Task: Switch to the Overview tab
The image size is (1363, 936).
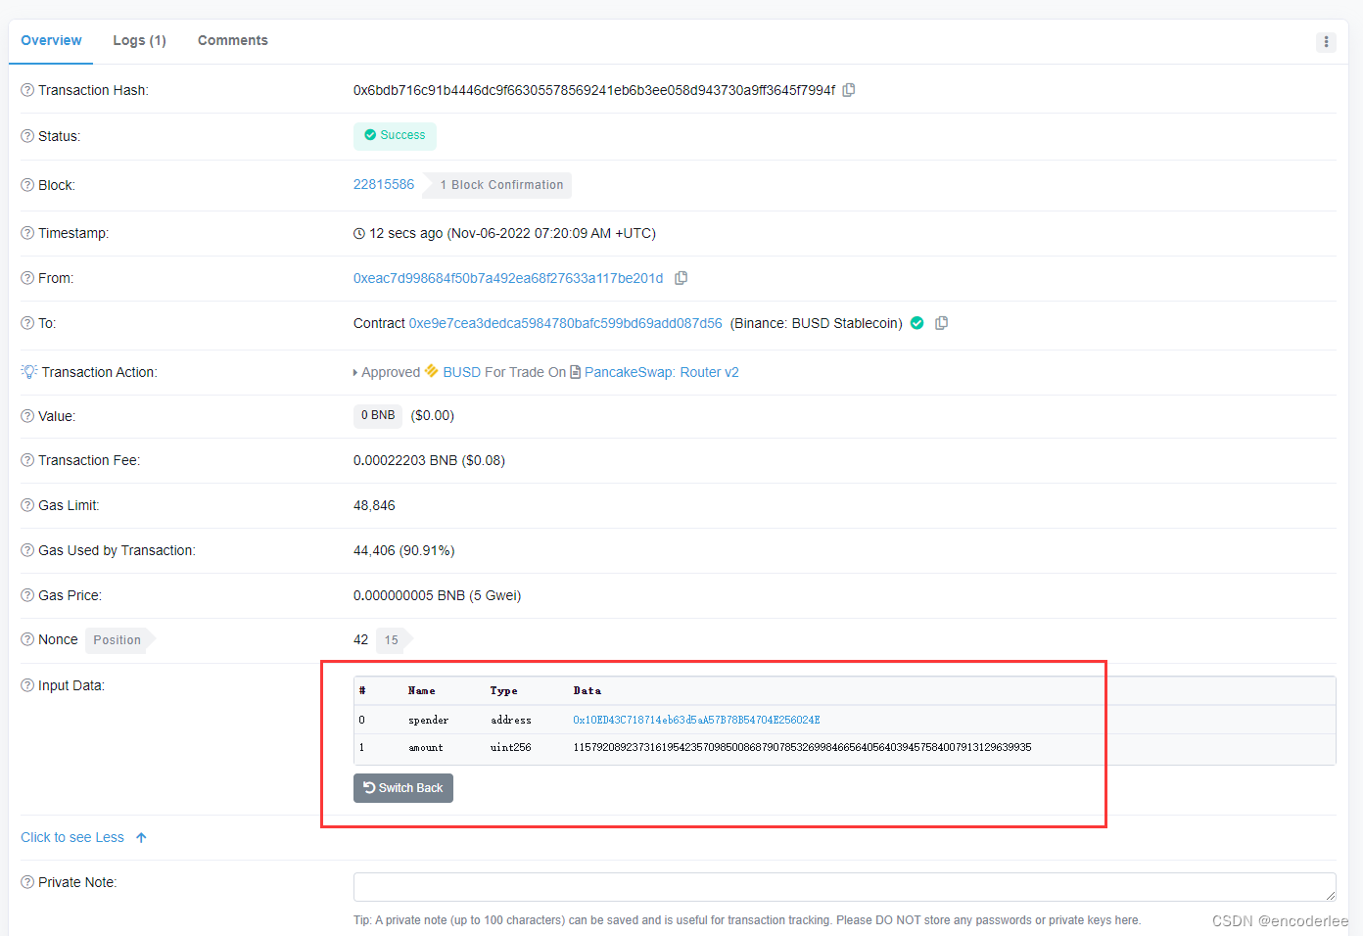Action: (x=51, y=40)
